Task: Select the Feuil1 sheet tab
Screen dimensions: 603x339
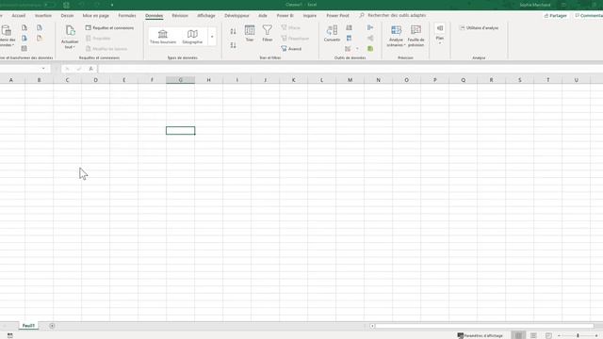Action: click(x=28, y=326)
